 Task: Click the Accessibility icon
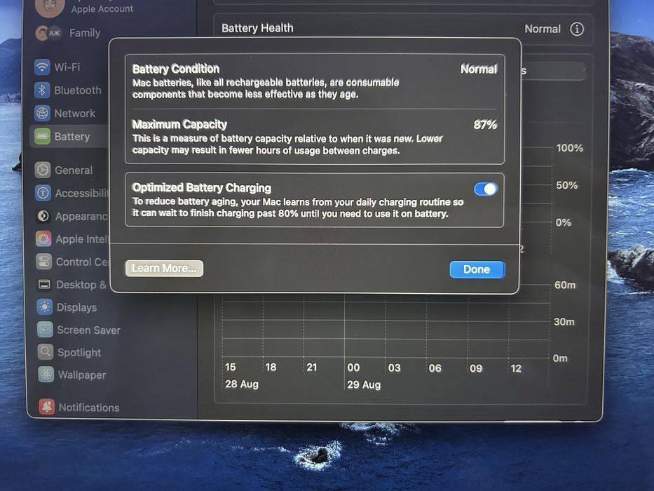point(43,193)
